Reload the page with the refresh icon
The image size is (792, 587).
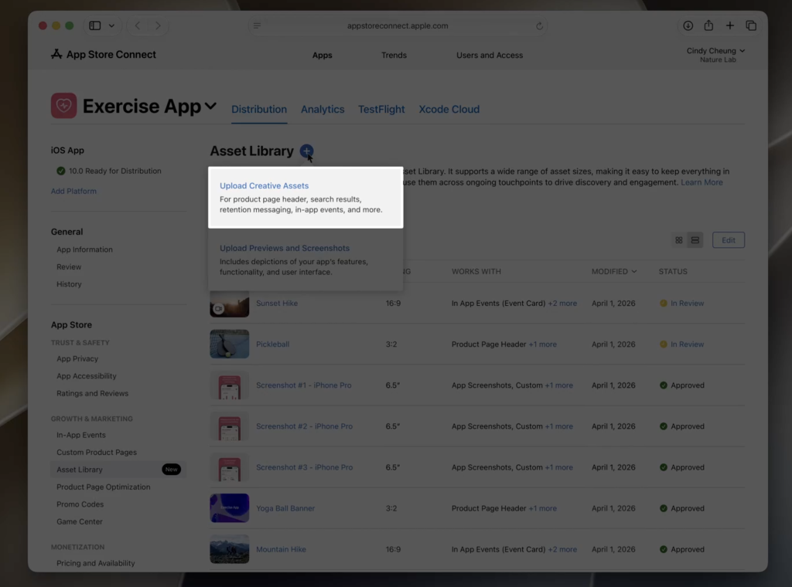[x=539, y=25]
